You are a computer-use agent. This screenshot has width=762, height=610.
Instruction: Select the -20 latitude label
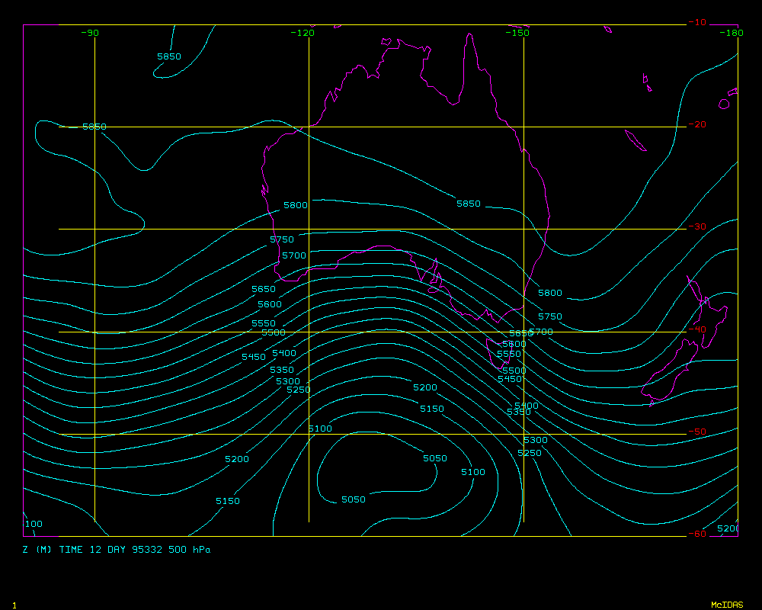click(696, 124)
